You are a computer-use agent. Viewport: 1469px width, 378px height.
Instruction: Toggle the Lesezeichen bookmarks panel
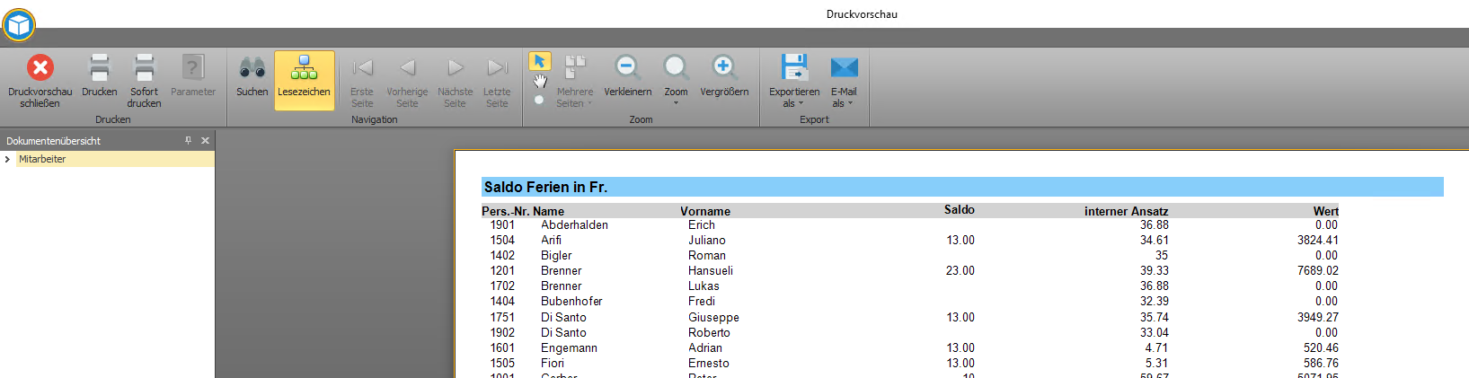pos(304,79)
